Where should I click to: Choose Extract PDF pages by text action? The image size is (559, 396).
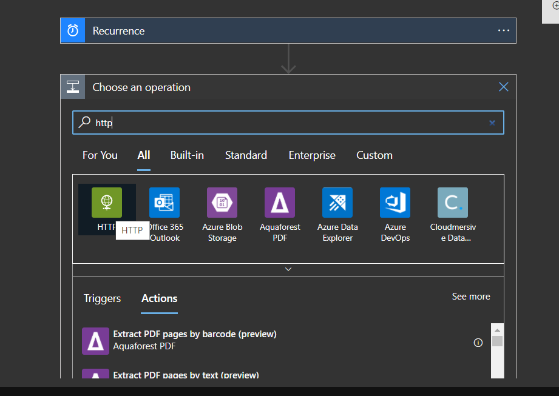[x=282, y=373]
